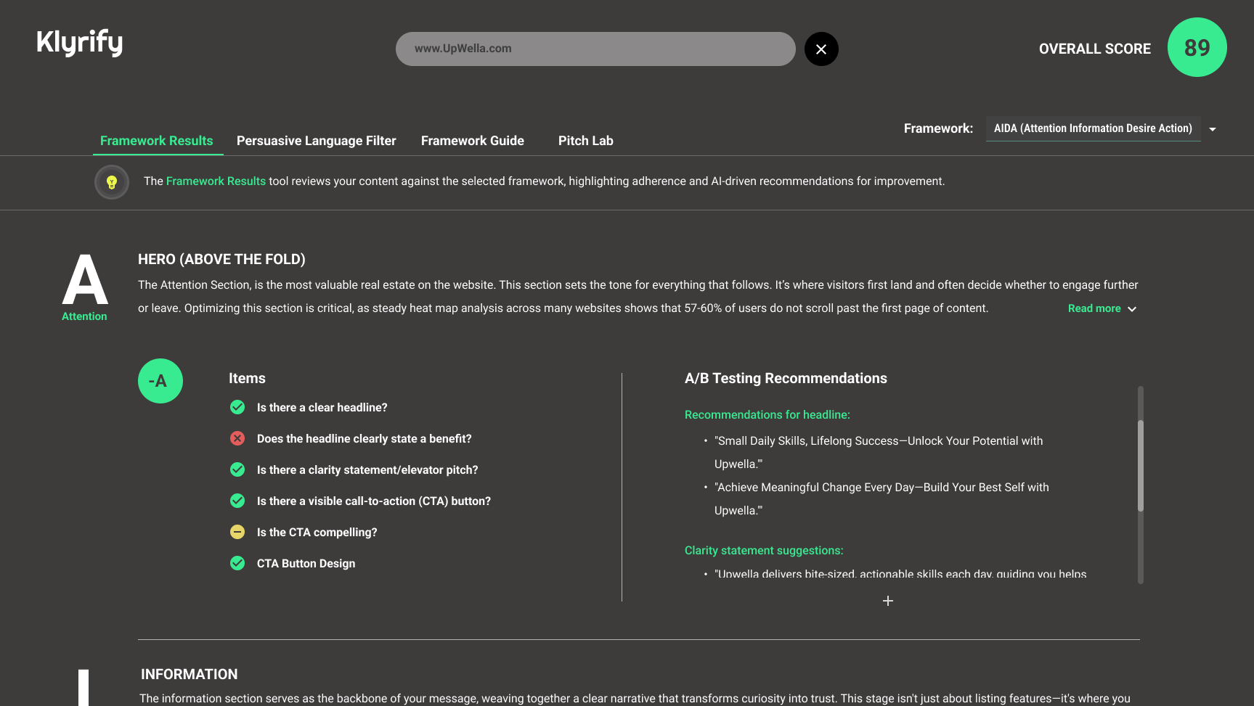The image size is (1254, 706).
Task: Click 'Small Daily Skills' headline suggestion
Action: pos(879,452)
